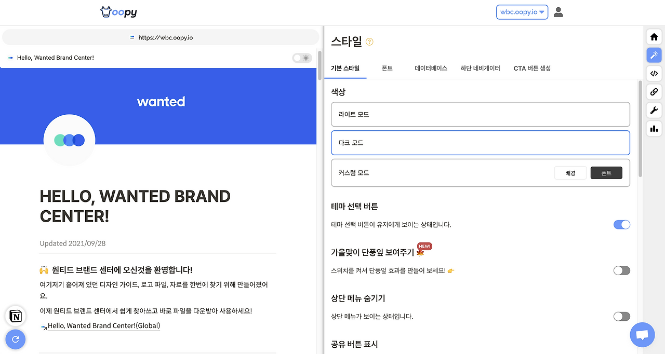Click the 커스텀 모드 label

coord(354,173)
